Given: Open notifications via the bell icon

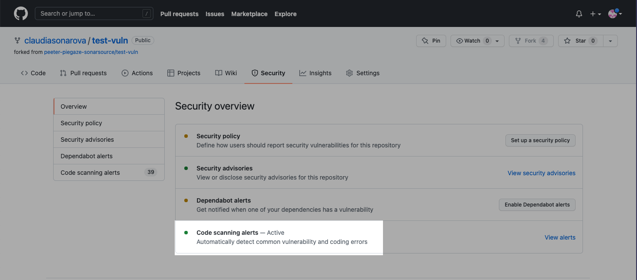Looking at the screenshot, I should click(579, 13).
